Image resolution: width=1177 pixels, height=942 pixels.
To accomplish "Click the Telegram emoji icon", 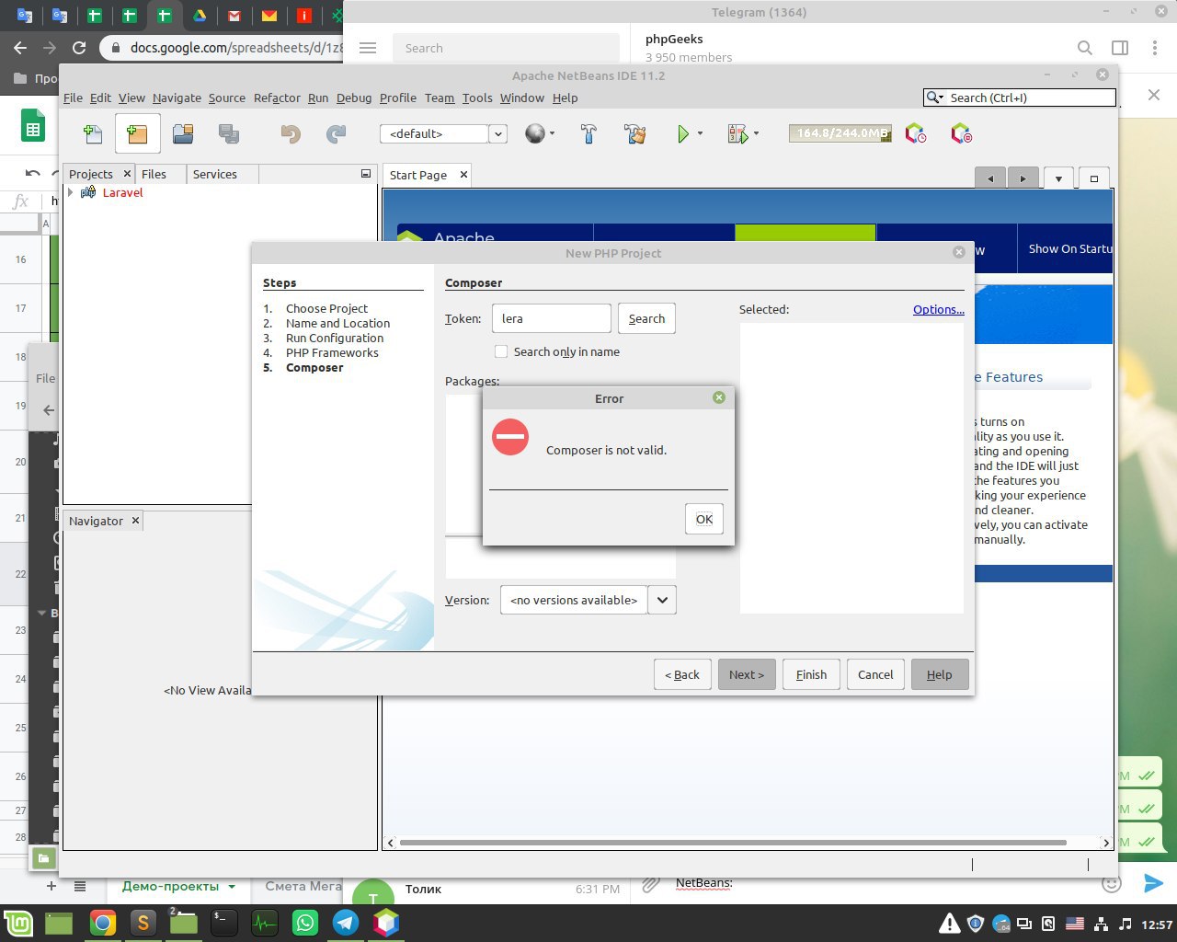I will click(1112, 884).
